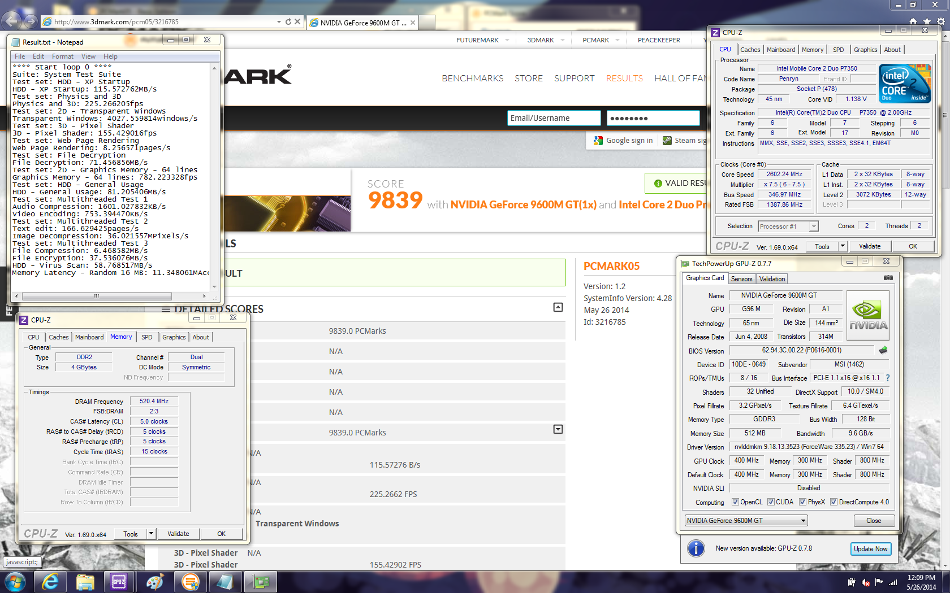The image size is (950, 593).
Task: Open the Windows Start orb
Action: (x=15, y=582)
